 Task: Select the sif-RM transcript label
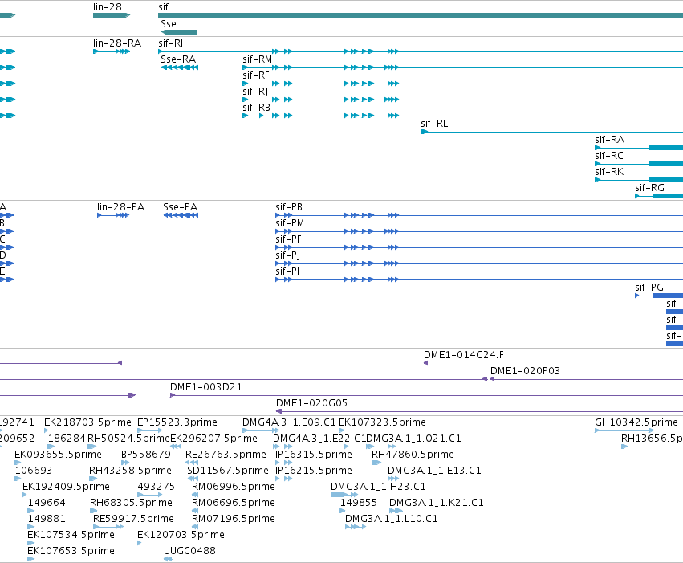[x=257, y=59]
